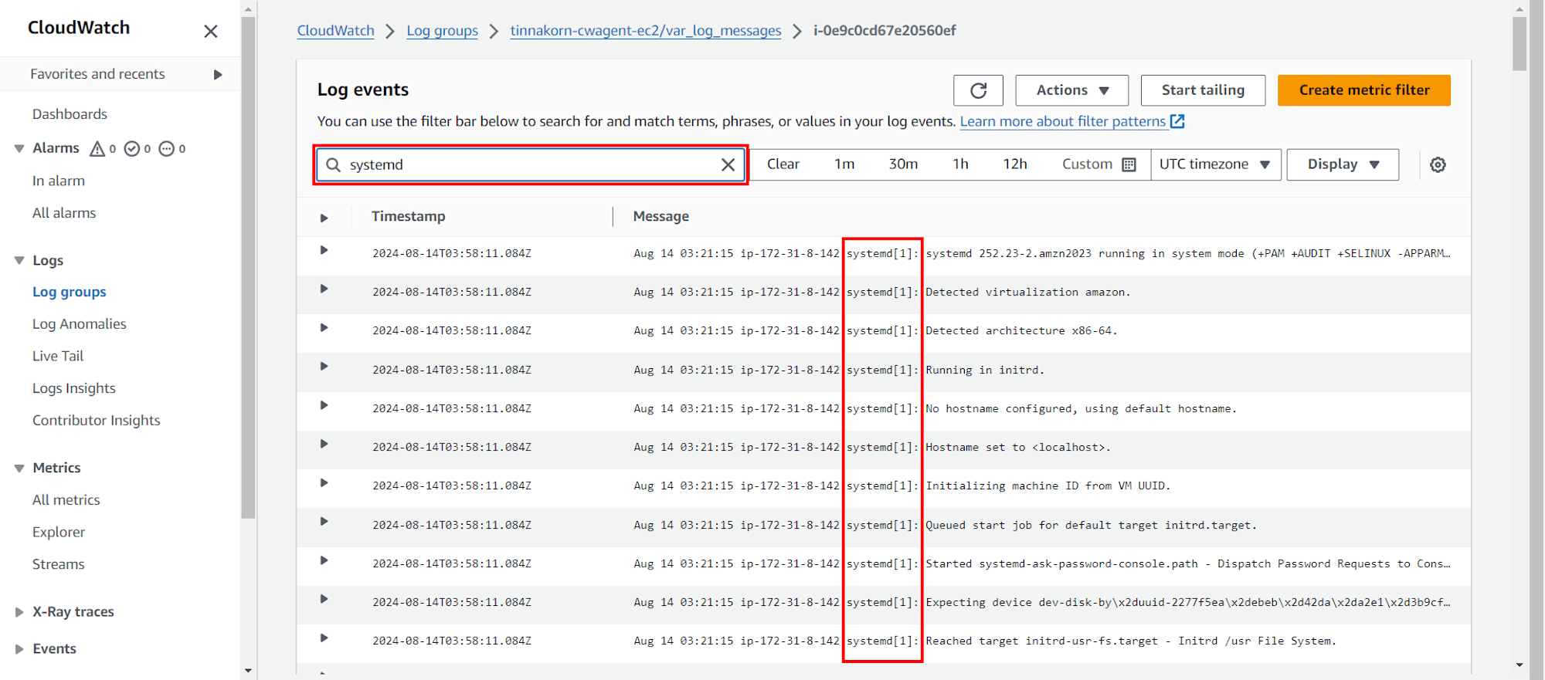Open Streams under Metrics

tap(59, 564)
